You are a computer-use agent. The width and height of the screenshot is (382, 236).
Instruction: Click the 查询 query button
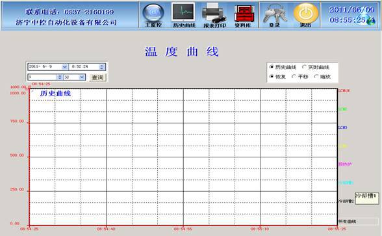(x=97, y=77)
